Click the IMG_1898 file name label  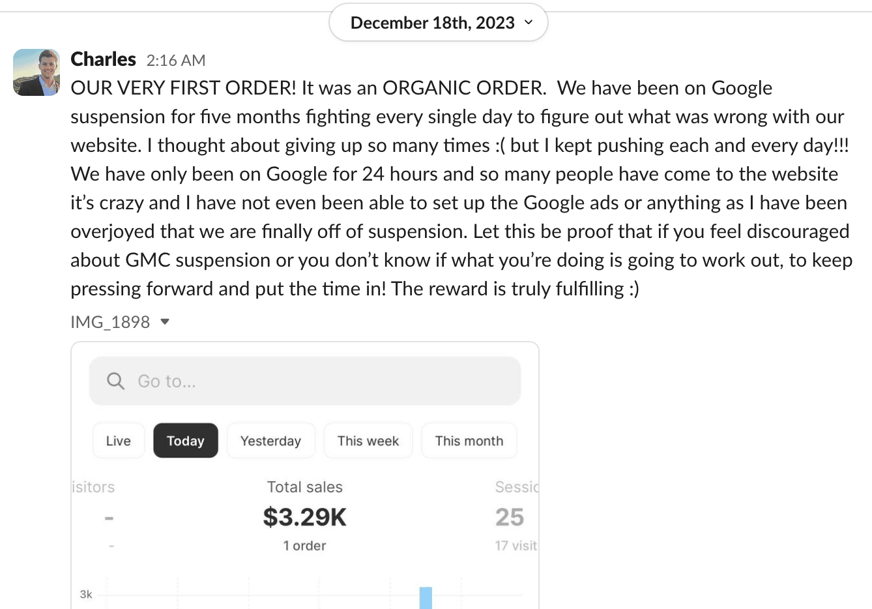coord(110,322)
